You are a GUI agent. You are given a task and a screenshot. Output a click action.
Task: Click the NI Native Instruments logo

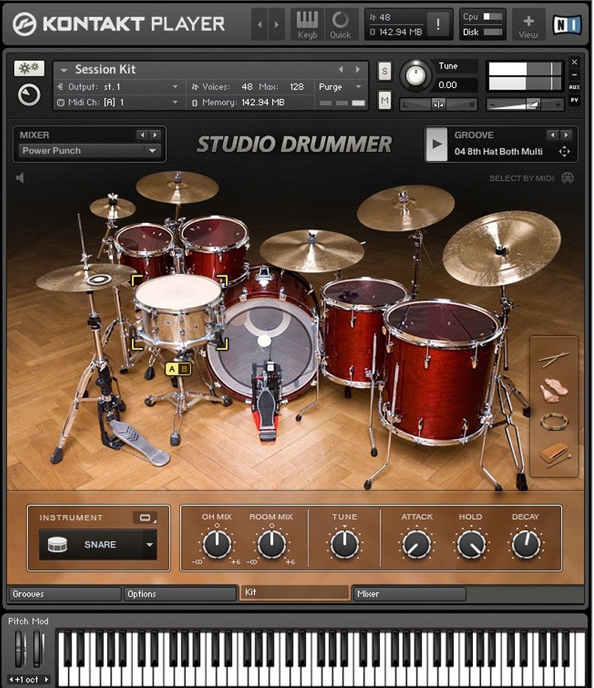pos(567,24)
